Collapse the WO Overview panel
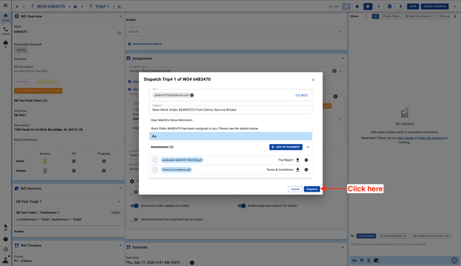The width and height of the screenshot is (461, 266). pos(120,17)
